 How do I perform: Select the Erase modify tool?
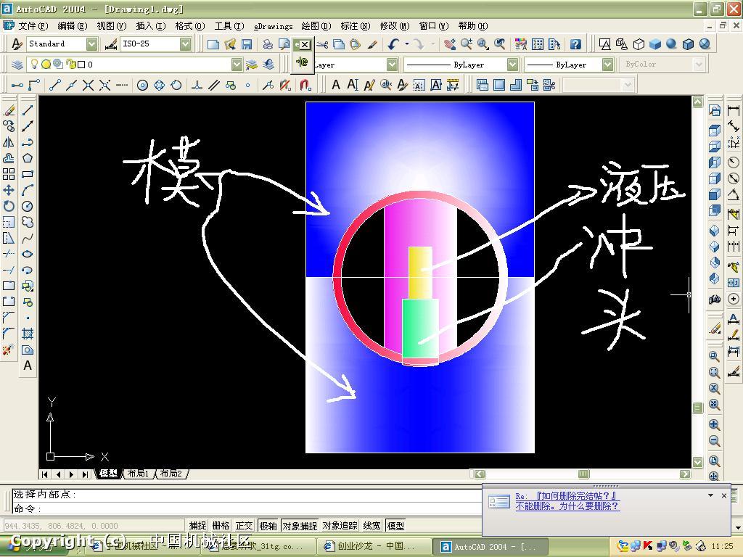pos(9,110)
